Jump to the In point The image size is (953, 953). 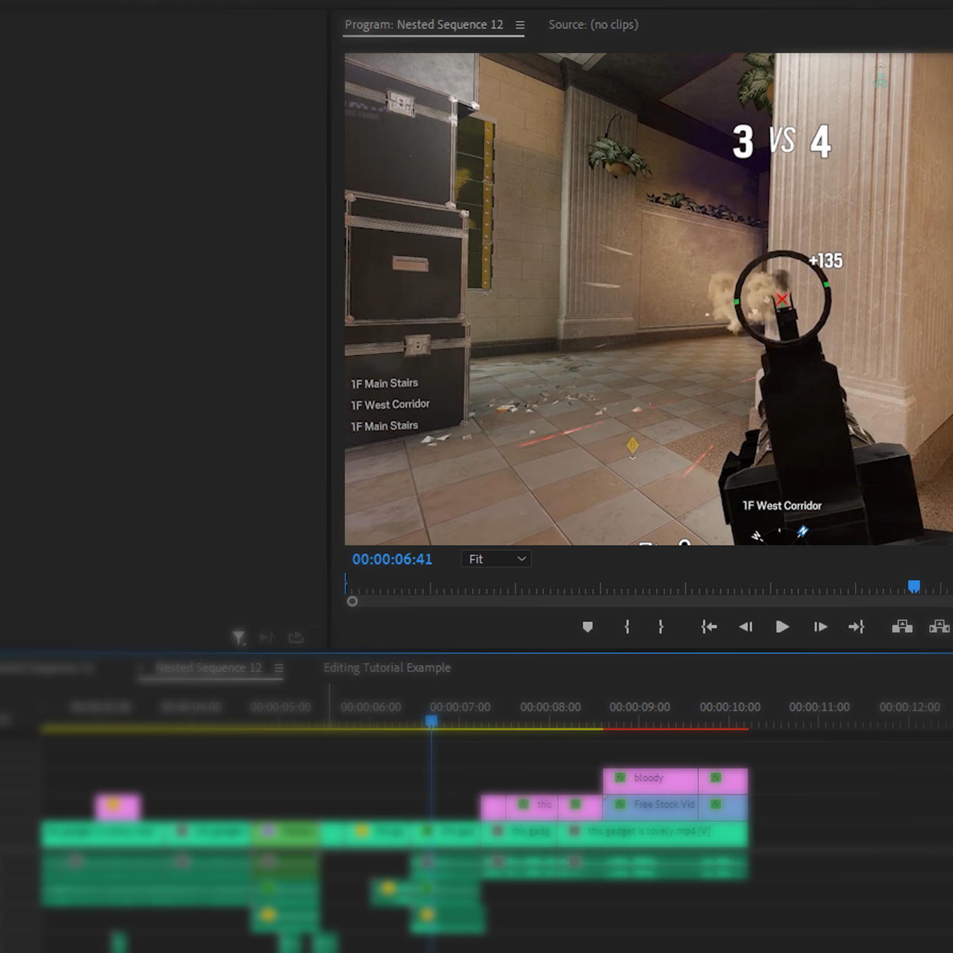point(709,627)
